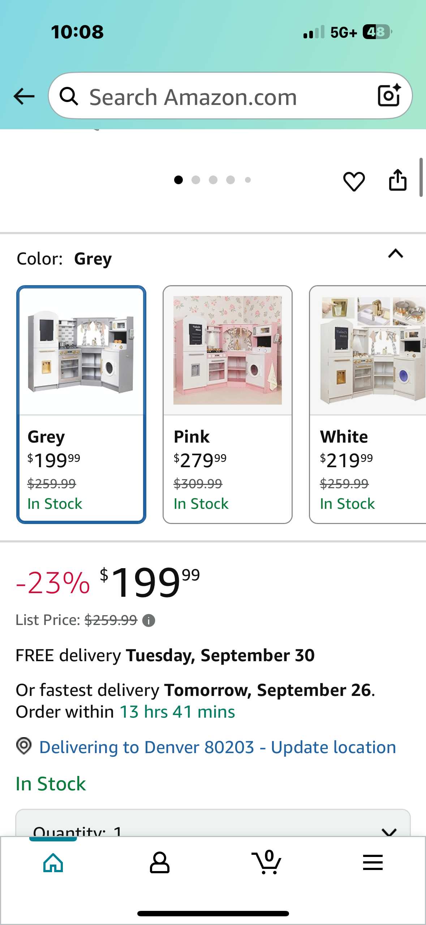Jump to second image carousel dot

[196, 180]
